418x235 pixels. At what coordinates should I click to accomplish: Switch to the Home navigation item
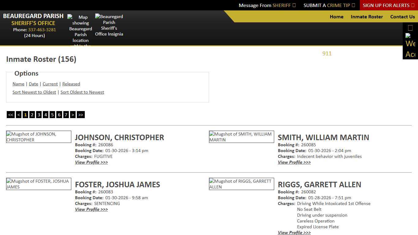click(x=337, y=17)
